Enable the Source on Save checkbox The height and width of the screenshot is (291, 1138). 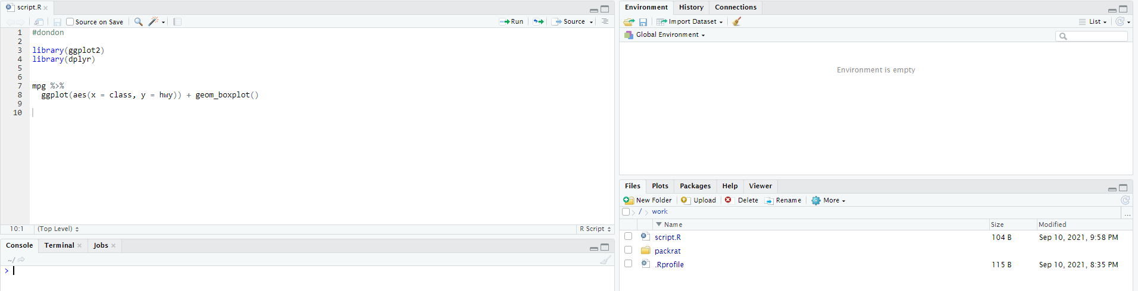[70, 22]
